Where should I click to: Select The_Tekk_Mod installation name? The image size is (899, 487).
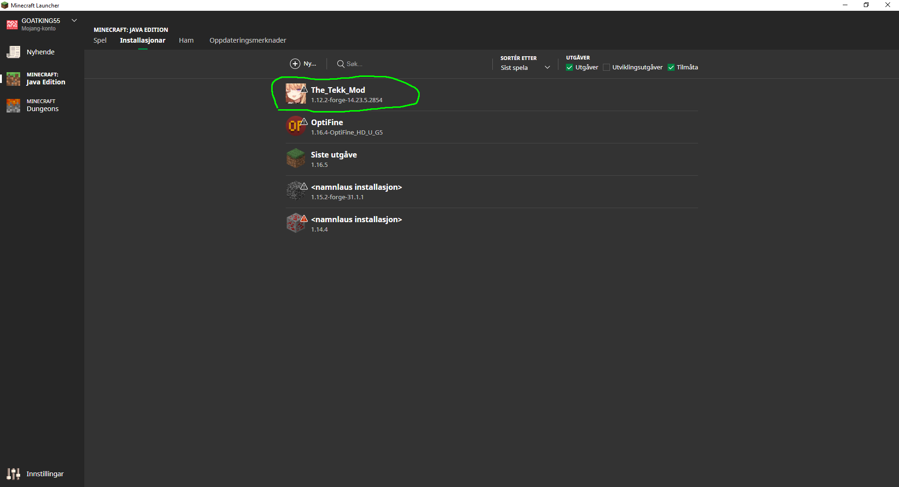tap(338, 90)
